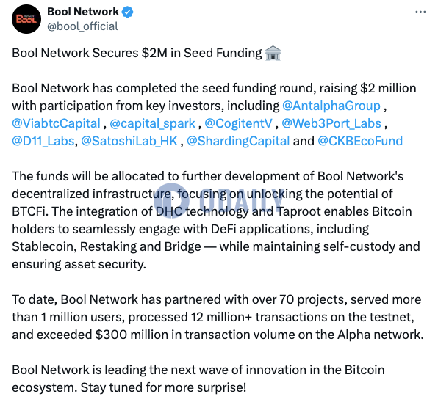Screen dimensions: 438x402
Task: Click the @CKBEcoFund mention
Action: click(360, 141)
